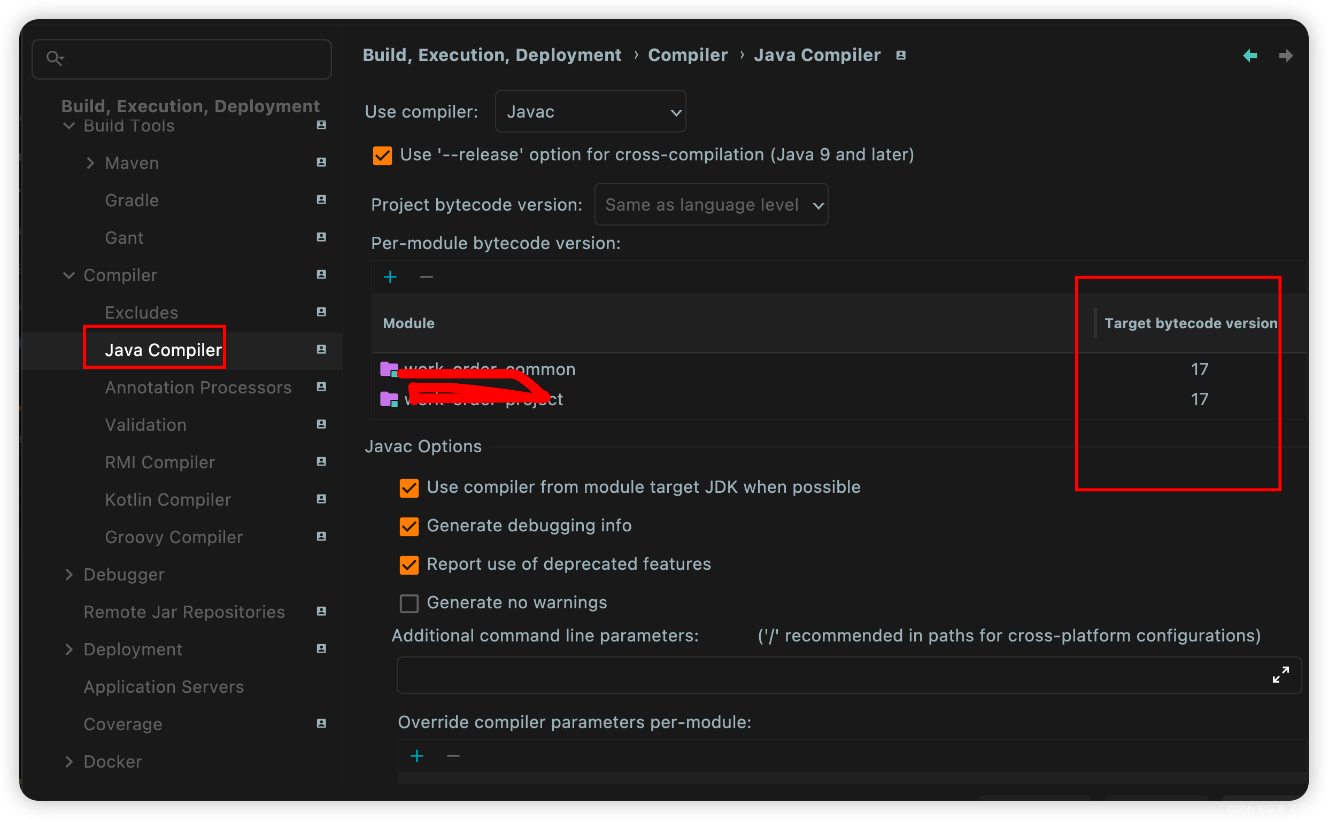1328x820 pixels.
Task: Click the search magnifier icon
Action: click(54, 58)
